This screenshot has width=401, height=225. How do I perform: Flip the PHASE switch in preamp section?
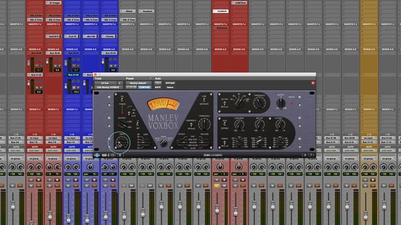138,124
